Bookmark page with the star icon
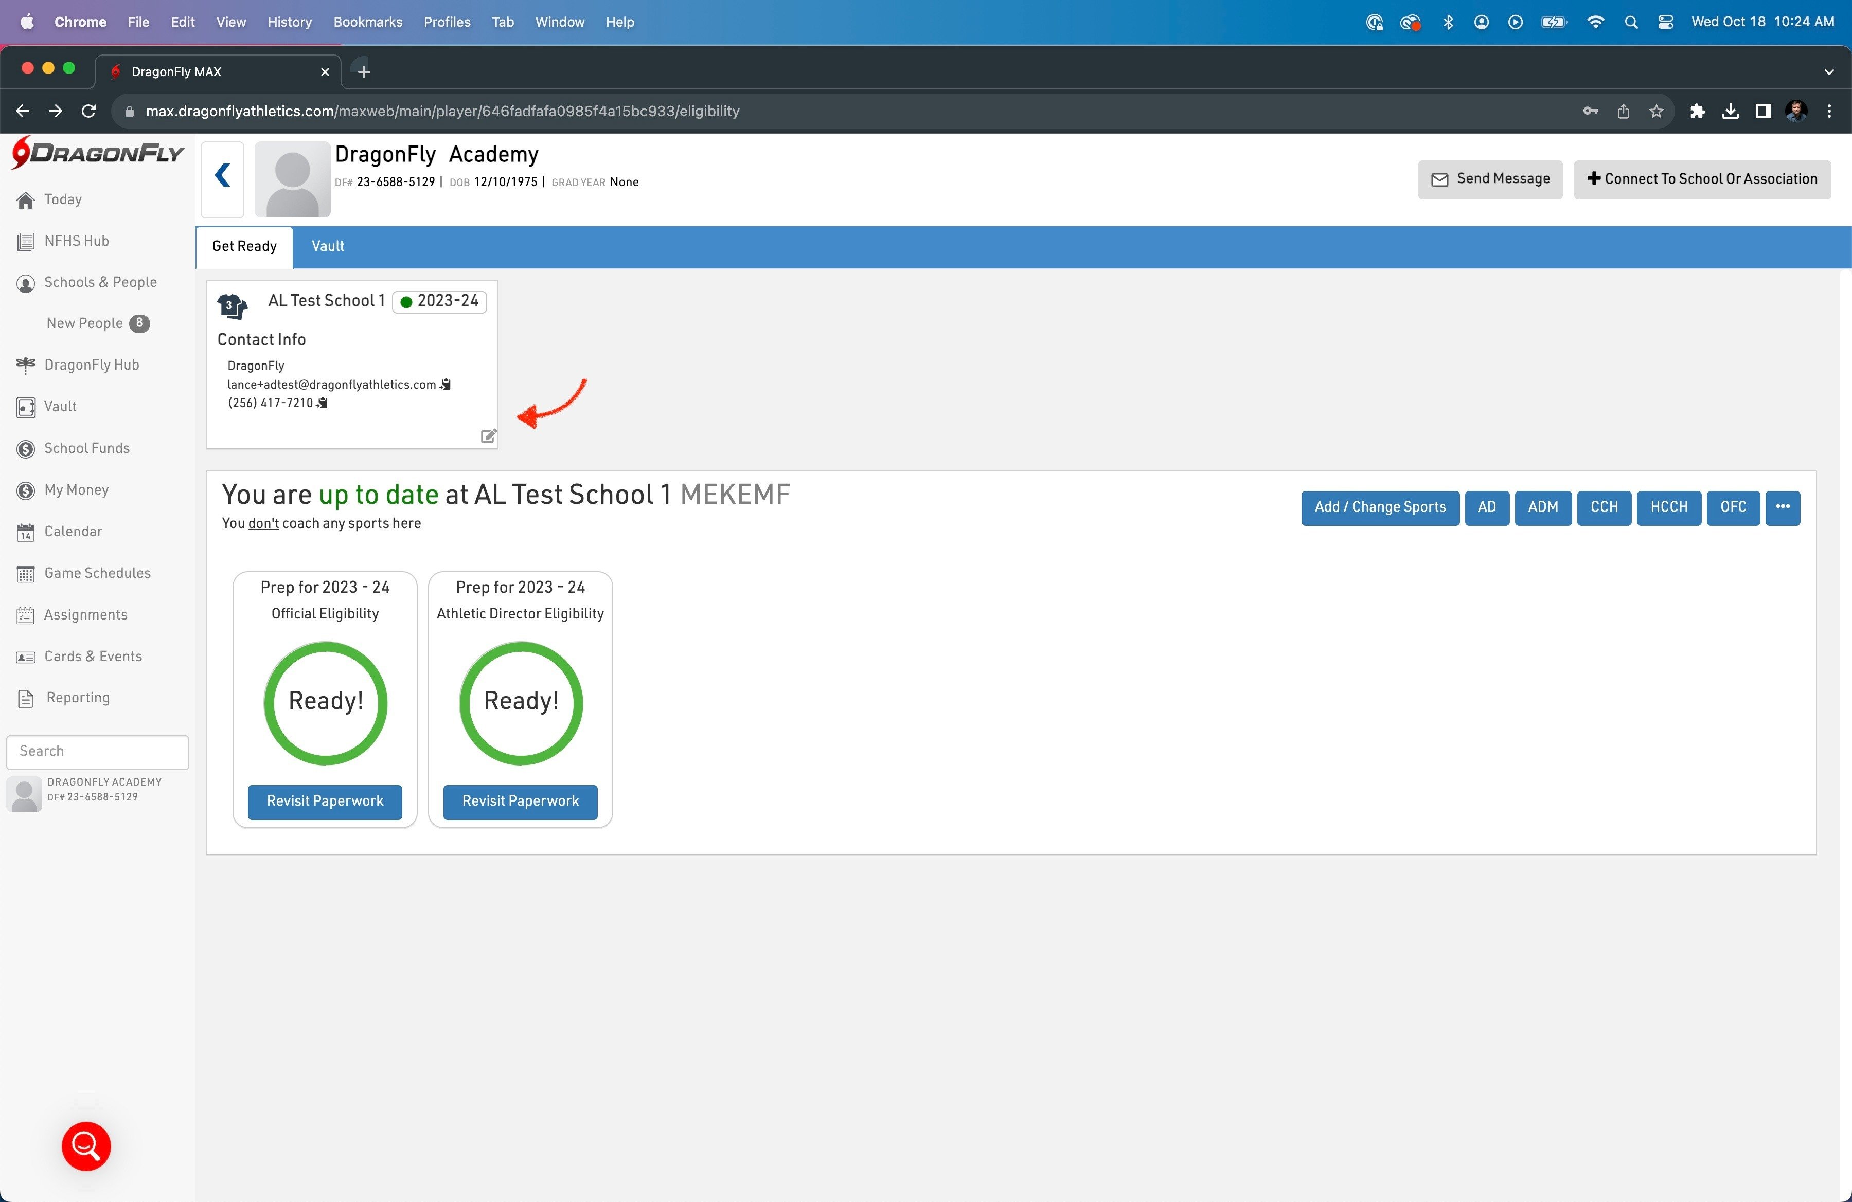1852x1202 pixels. [x=1656, y=111]
